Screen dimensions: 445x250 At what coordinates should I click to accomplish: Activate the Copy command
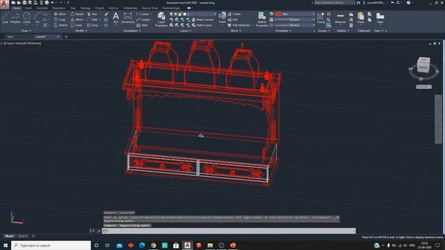[60, 19]
